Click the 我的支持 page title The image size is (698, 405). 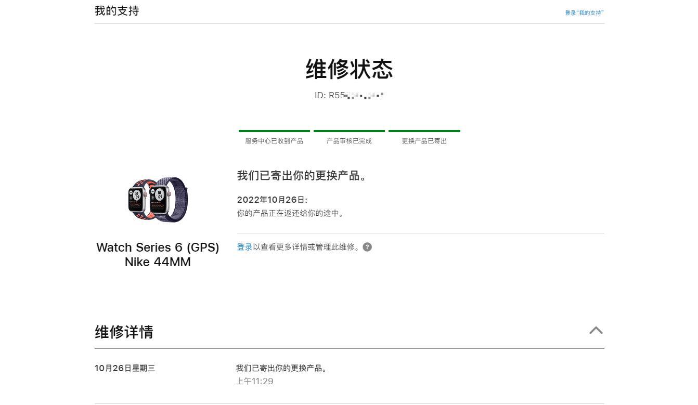[x=117, y=11]
